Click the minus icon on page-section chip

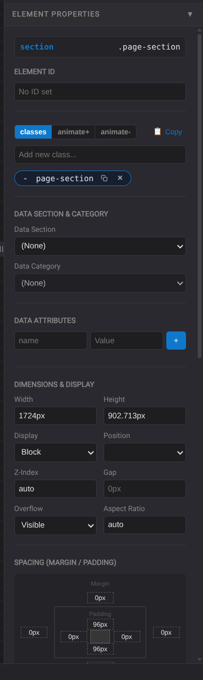26,179
